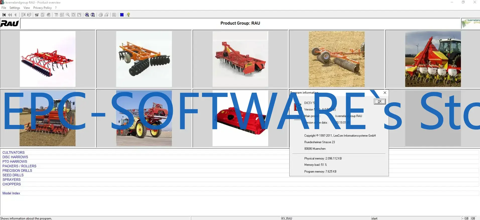Click the 'Memory load :51 %' line
The image size is (480, 220).
coord(316,165)
